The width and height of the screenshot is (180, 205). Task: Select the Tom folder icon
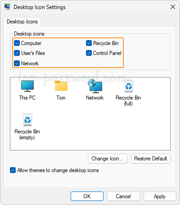click(x=61, y=86)
